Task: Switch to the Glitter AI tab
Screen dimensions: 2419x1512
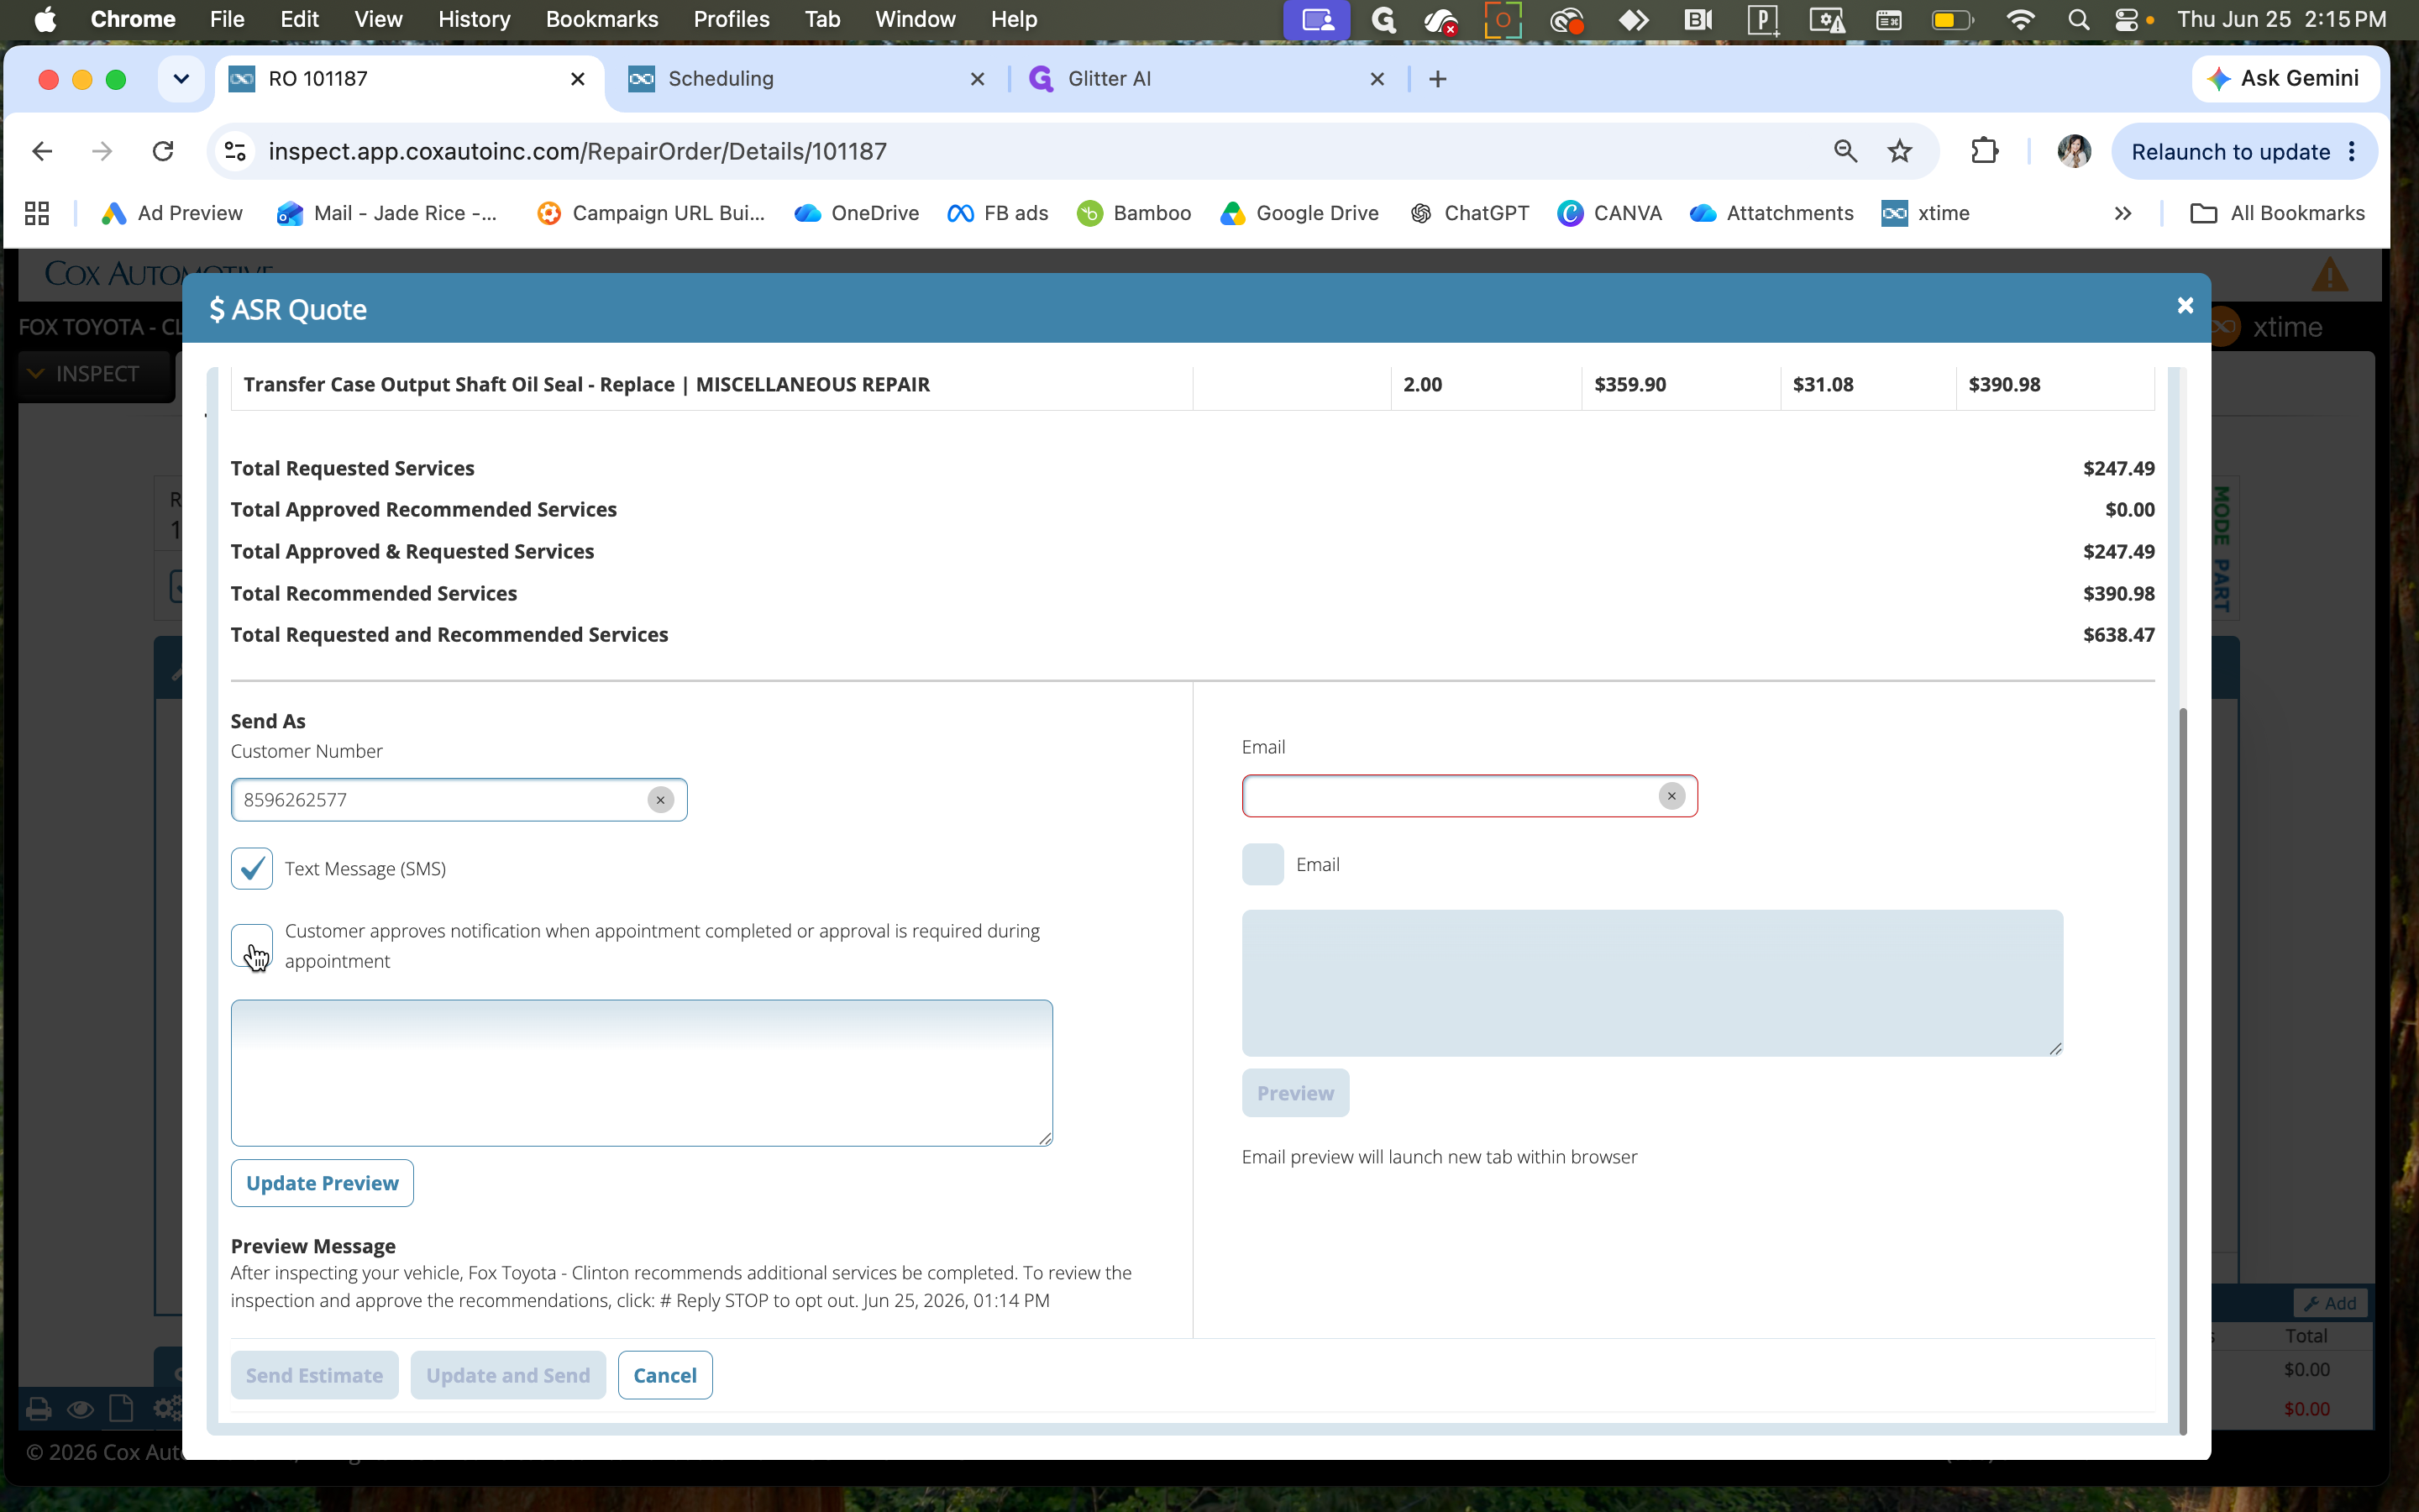Action: (1206, 79)
